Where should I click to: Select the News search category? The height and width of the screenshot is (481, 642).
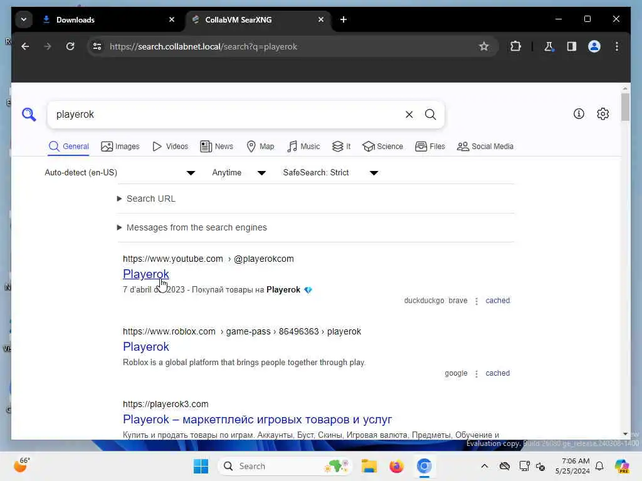(216, 147)
